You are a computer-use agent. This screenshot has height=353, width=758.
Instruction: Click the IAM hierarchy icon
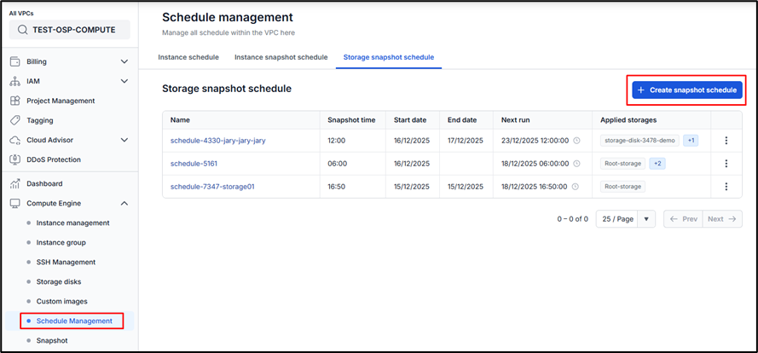14,81
